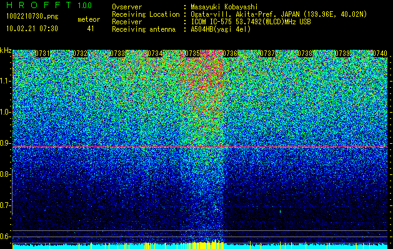Click the 0.6 frequency axis label

point(5,237)
